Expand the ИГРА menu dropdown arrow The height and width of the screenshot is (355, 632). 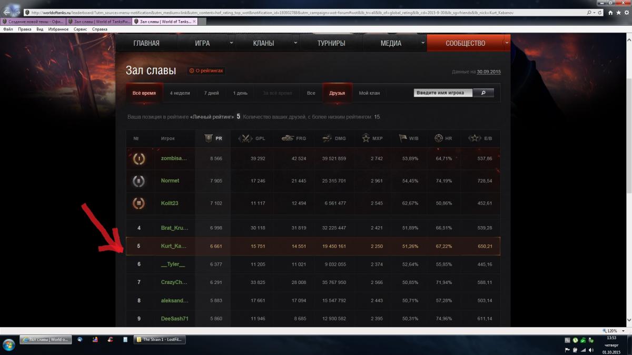click(231, 43)
